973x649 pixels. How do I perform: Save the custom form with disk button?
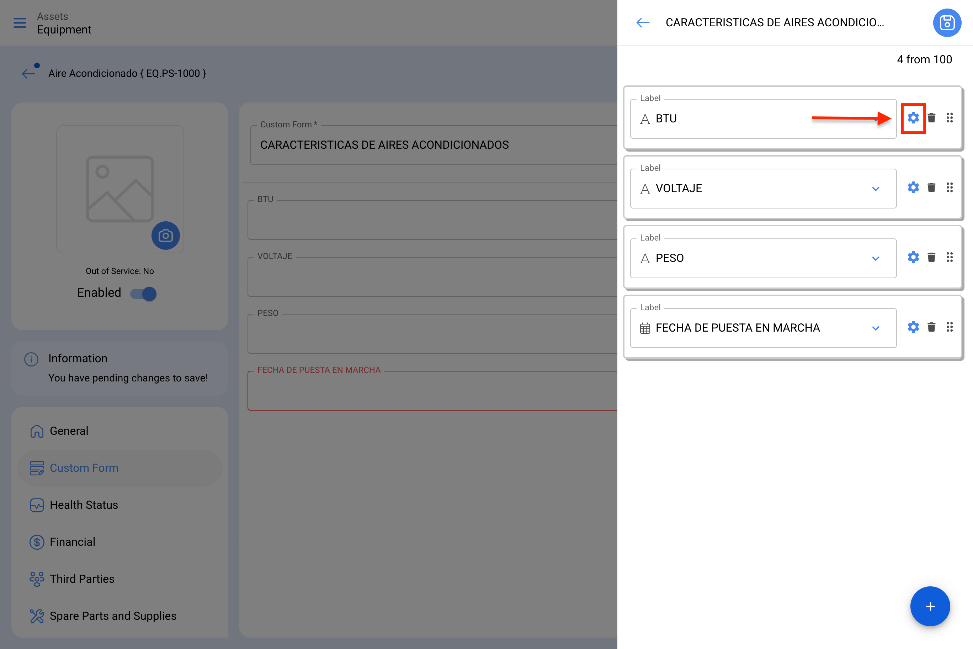947,23
